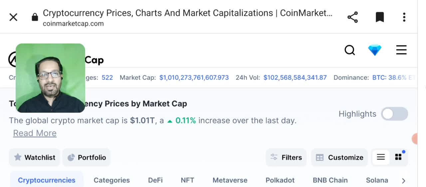Open Watchlist with star button
The width and height of the screenshot is (426, 187).
(x=35, y=157)
